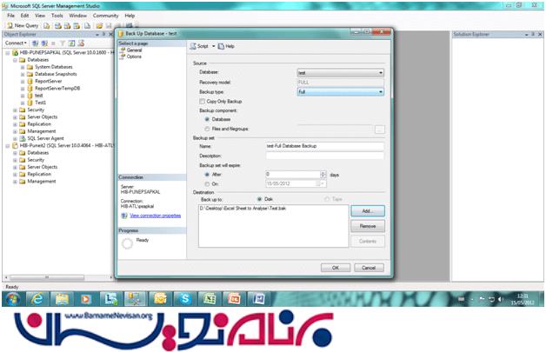Collapse the HIB-PUNEPSAPKAL server node

[x=8, y=53]
